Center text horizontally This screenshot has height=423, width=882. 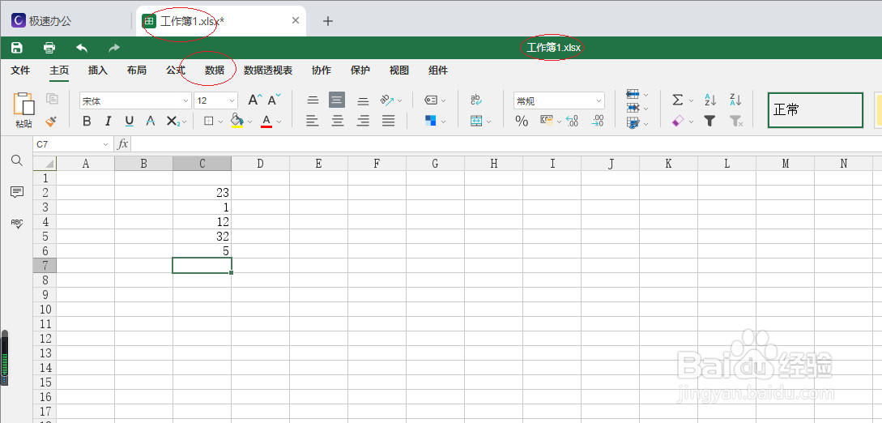338,121
